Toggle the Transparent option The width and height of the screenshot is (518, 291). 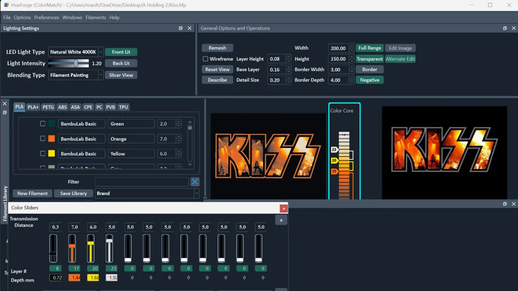[370, 59]
